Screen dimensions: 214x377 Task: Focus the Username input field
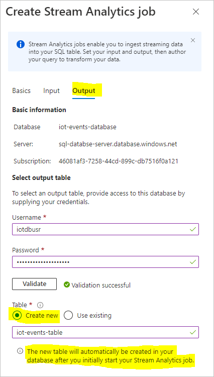pyautogui.click(x=105, y=229)
